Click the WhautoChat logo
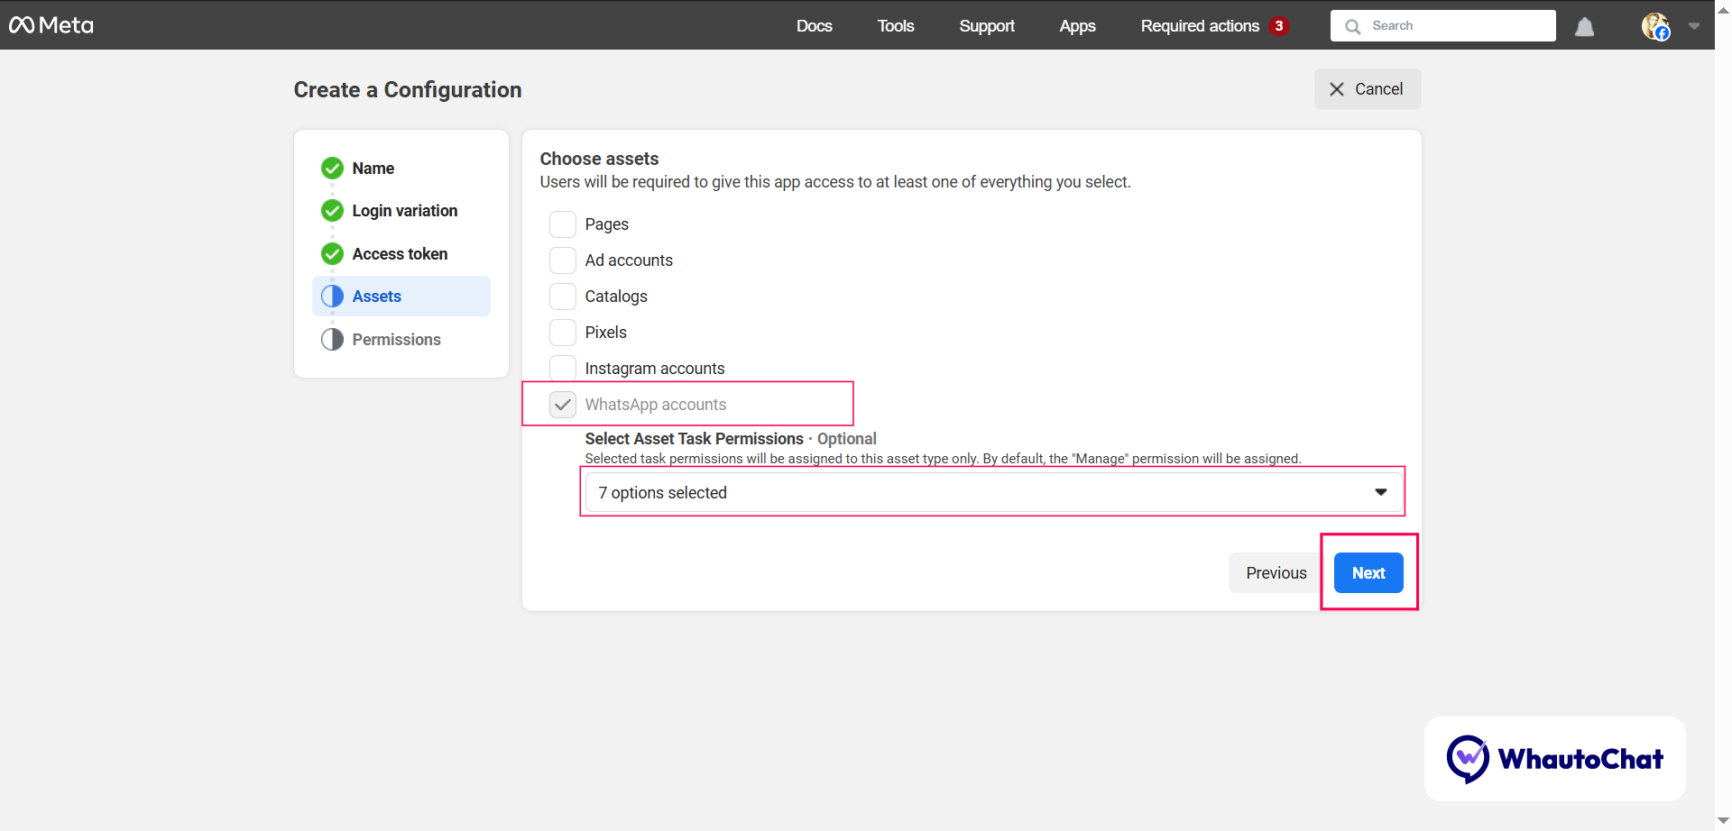Viewport: 1732px width, 831px height. [x=1554, y=759]
